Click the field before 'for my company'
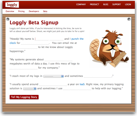Image resolution: width=137 pixels, height=116 pixels. [23, 68]
